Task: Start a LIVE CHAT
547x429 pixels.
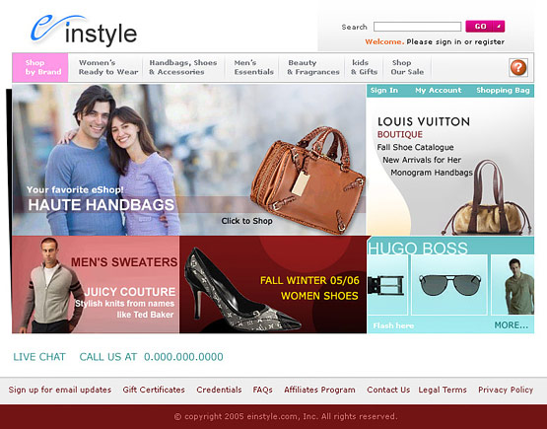Action: (39, 357)
